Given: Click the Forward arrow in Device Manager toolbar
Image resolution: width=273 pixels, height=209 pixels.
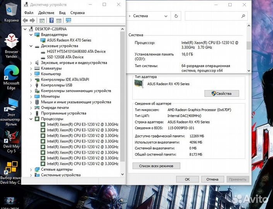Looking at the screenshot, I should coord(32,21).
